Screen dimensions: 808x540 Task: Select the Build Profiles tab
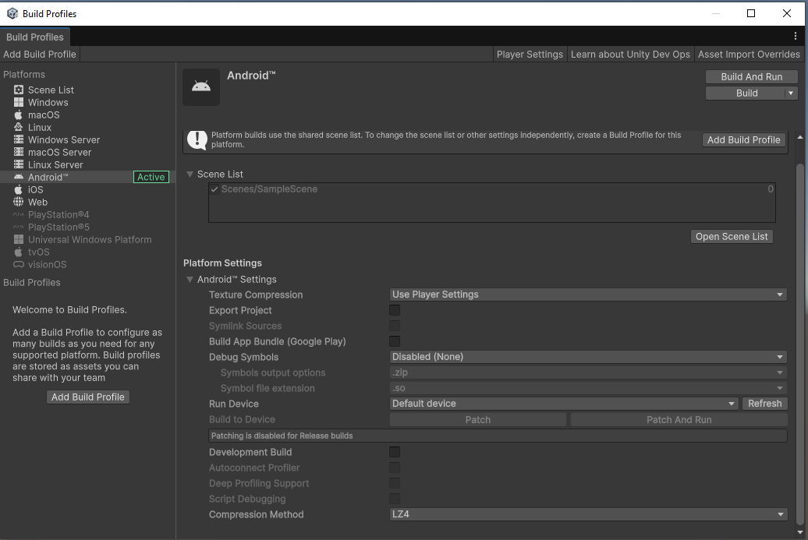(35, 37)
